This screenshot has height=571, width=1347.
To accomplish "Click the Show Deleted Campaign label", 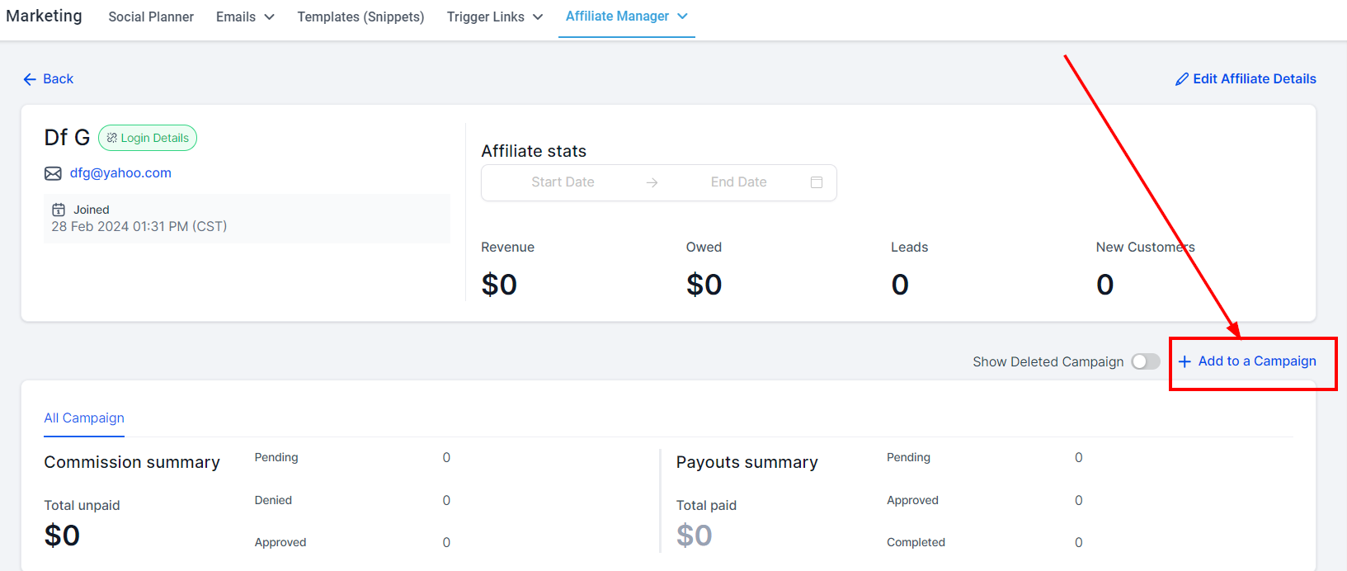I will tap(1048, 362).
